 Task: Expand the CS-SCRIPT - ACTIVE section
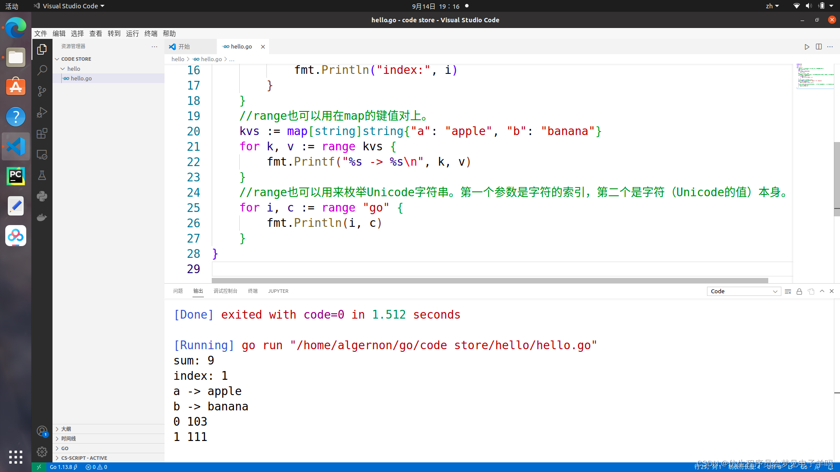(108, 458)
